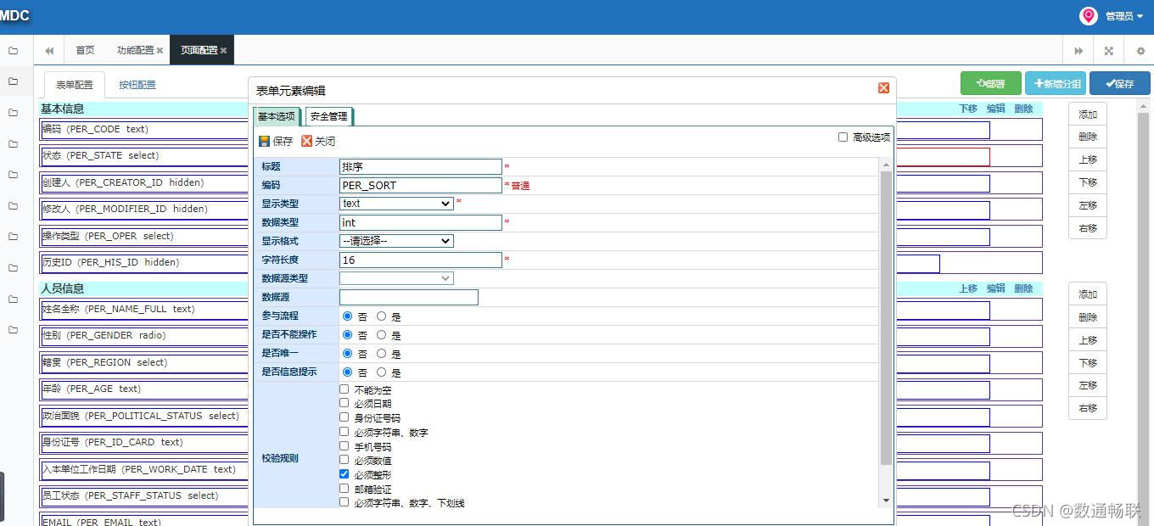
Task: Click 下移 link in 基本信息 header
Action: (x=968, y=109)
